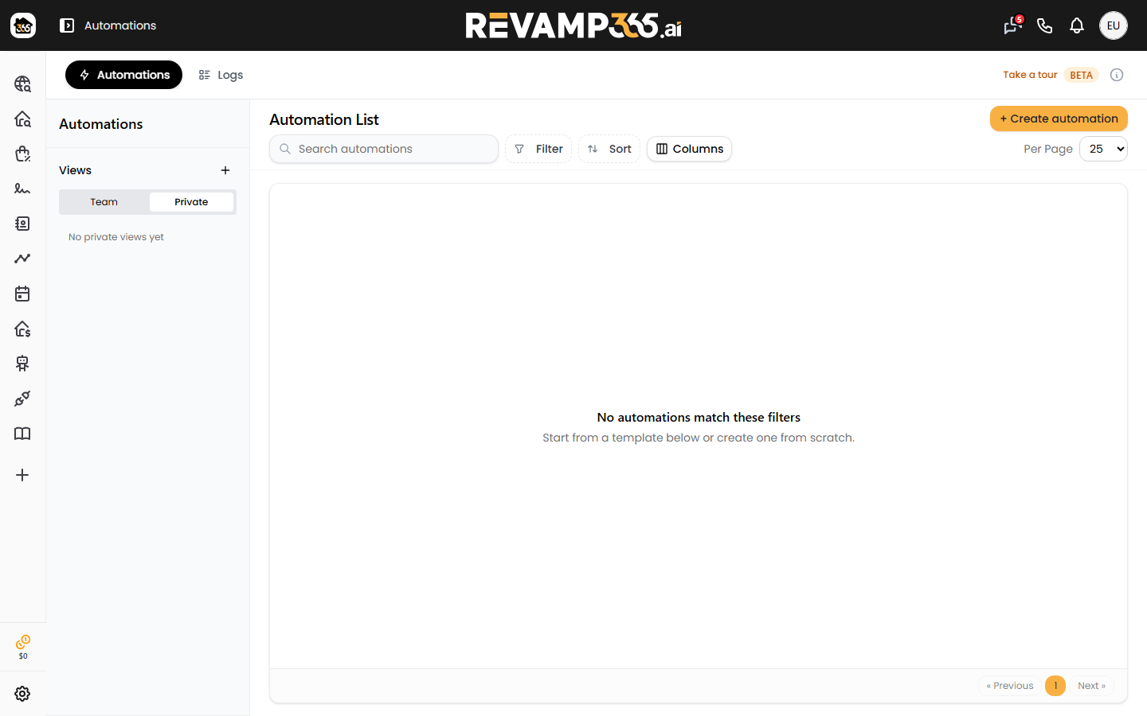This screenshot has width=1147, height=716.
Task: Open the contacts book sidebar icon
Action: click(x=22, y=224)
